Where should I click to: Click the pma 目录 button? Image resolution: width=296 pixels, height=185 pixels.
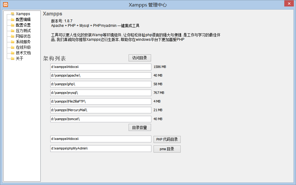167,149
